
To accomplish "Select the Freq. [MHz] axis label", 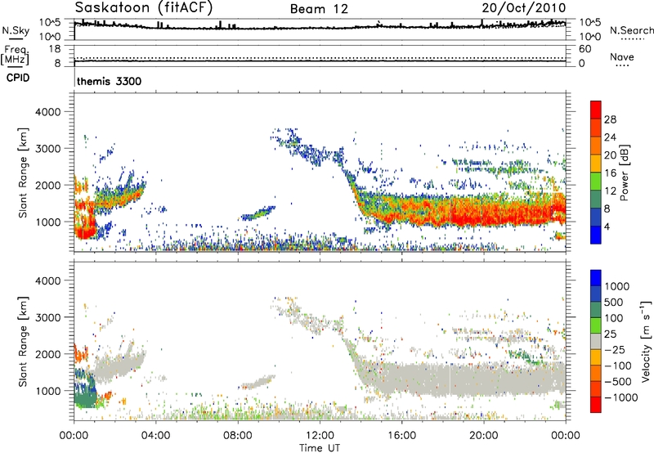I will tap(15, 56).
